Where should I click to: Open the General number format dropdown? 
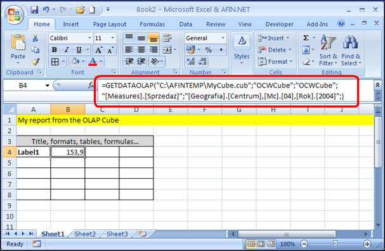click(x=223, y=38)
